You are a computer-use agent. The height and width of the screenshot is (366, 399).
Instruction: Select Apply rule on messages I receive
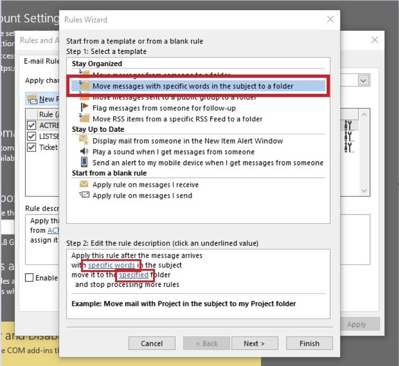(145, 184)
